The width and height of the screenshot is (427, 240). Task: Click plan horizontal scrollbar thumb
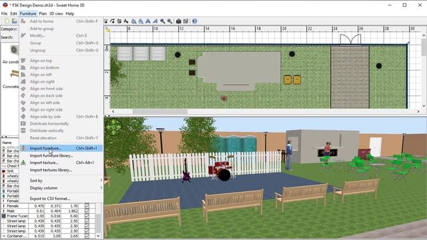coord(160,111)
